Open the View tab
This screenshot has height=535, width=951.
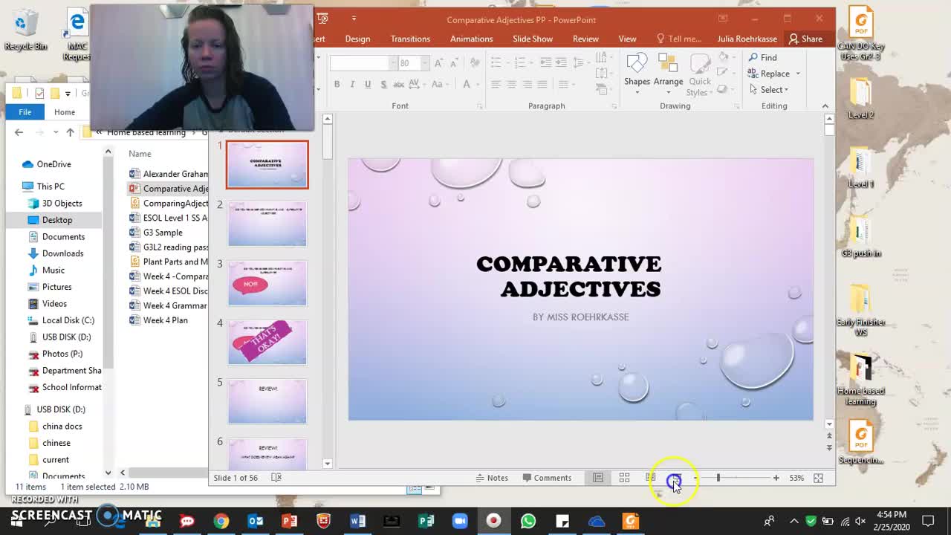click(627, 39)
